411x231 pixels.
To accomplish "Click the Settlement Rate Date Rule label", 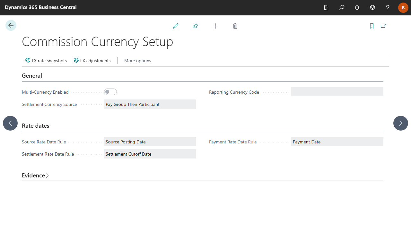I will (x=48, y=154).
